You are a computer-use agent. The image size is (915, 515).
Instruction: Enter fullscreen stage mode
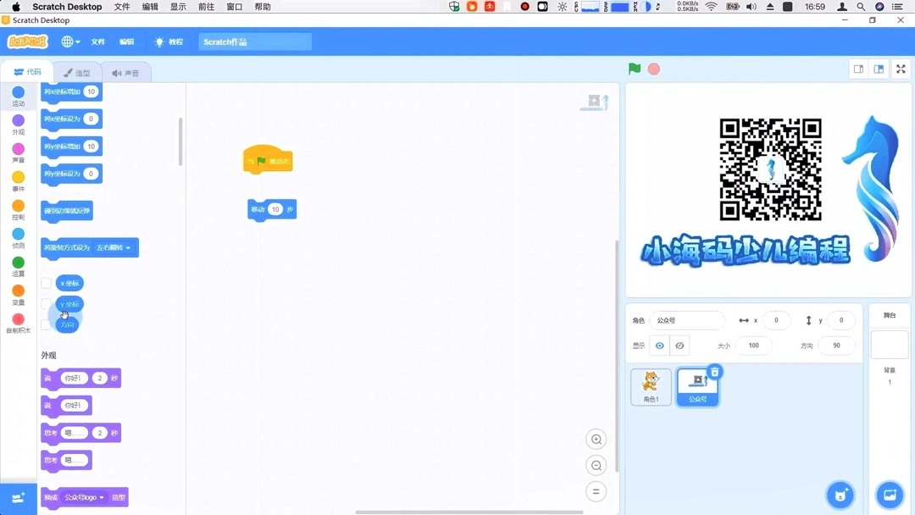[x=901, y=69]
